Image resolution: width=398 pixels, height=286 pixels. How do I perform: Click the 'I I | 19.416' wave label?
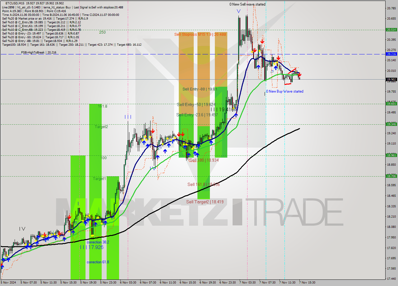(223, 109)
